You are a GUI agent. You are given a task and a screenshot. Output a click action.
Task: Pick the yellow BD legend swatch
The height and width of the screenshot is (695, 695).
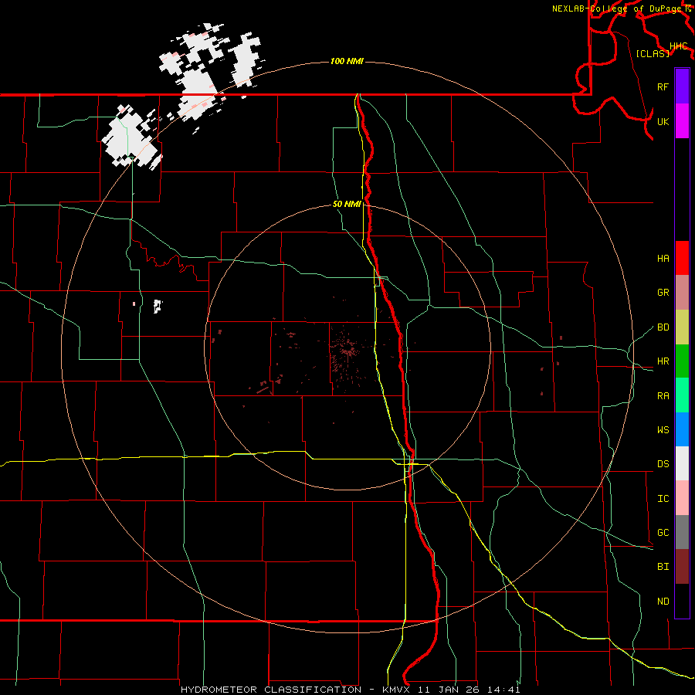pos(682,327)
